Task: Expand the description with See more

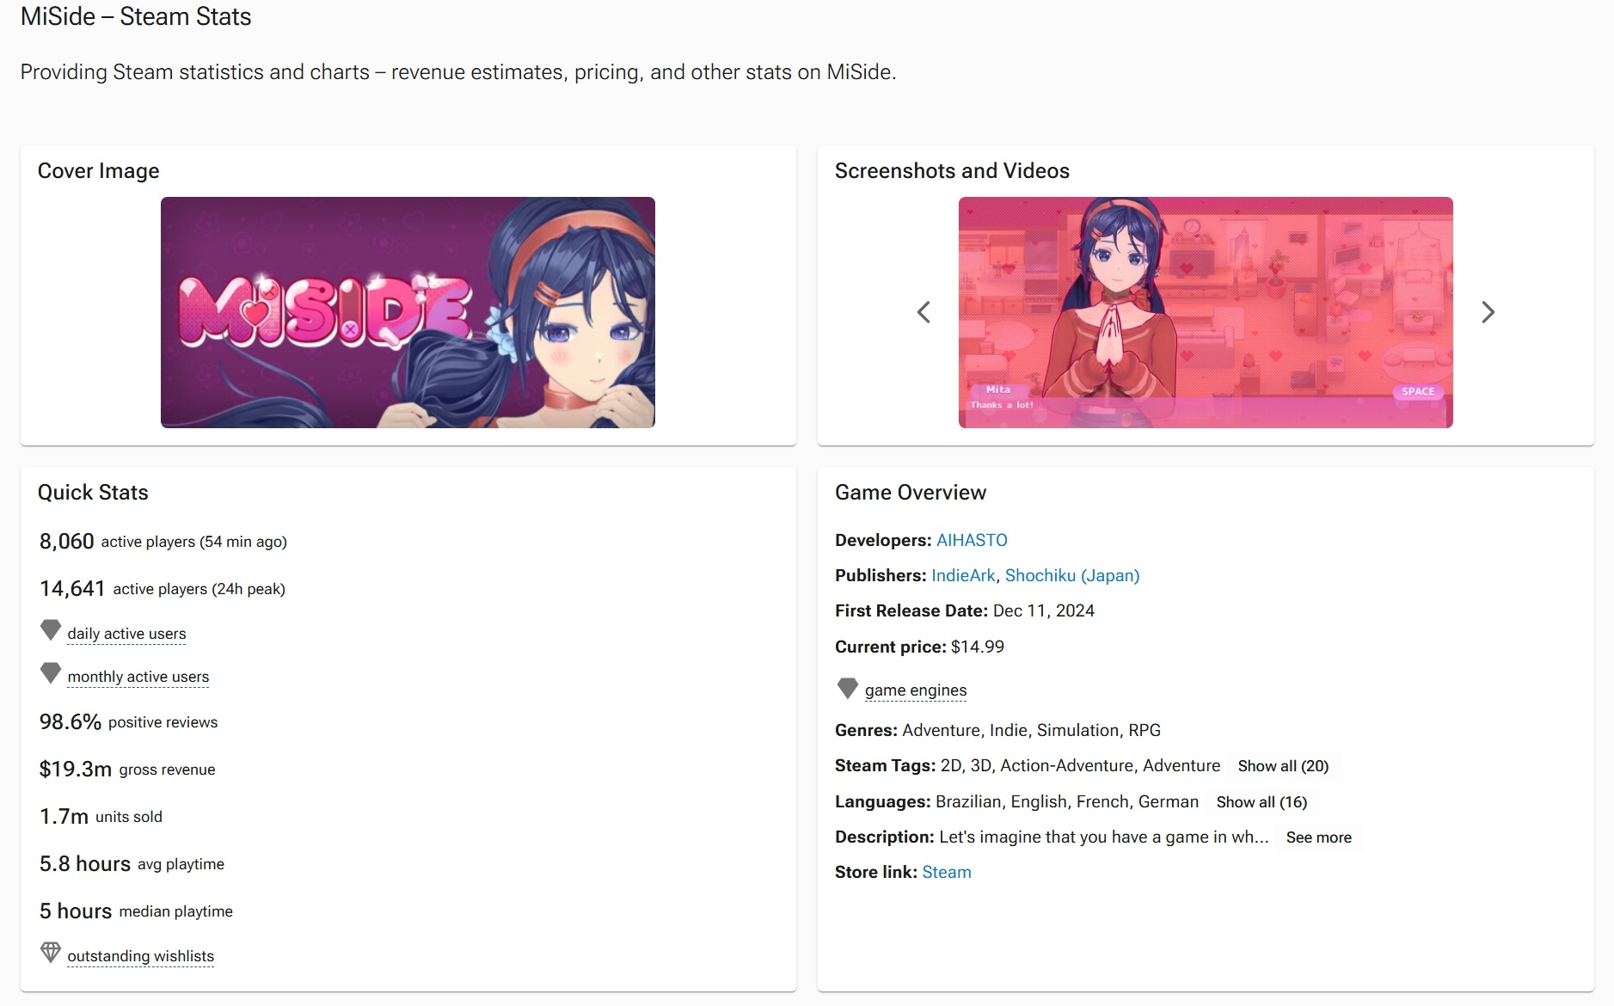Action: pyautogui.click(x=1318, y=837)
